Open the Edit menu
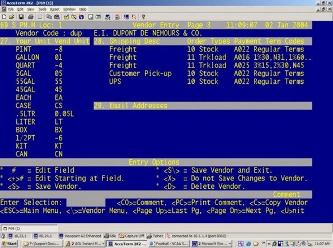The height and width of the screenshot is (248, 333). click(20, 9)
